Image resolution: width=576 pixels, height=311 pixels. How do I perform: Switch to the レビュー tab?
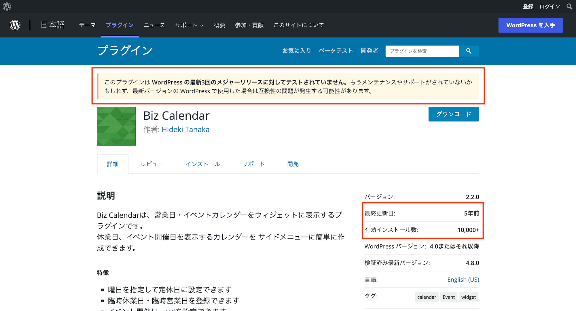pyautogui.click(x=152, y=164)
